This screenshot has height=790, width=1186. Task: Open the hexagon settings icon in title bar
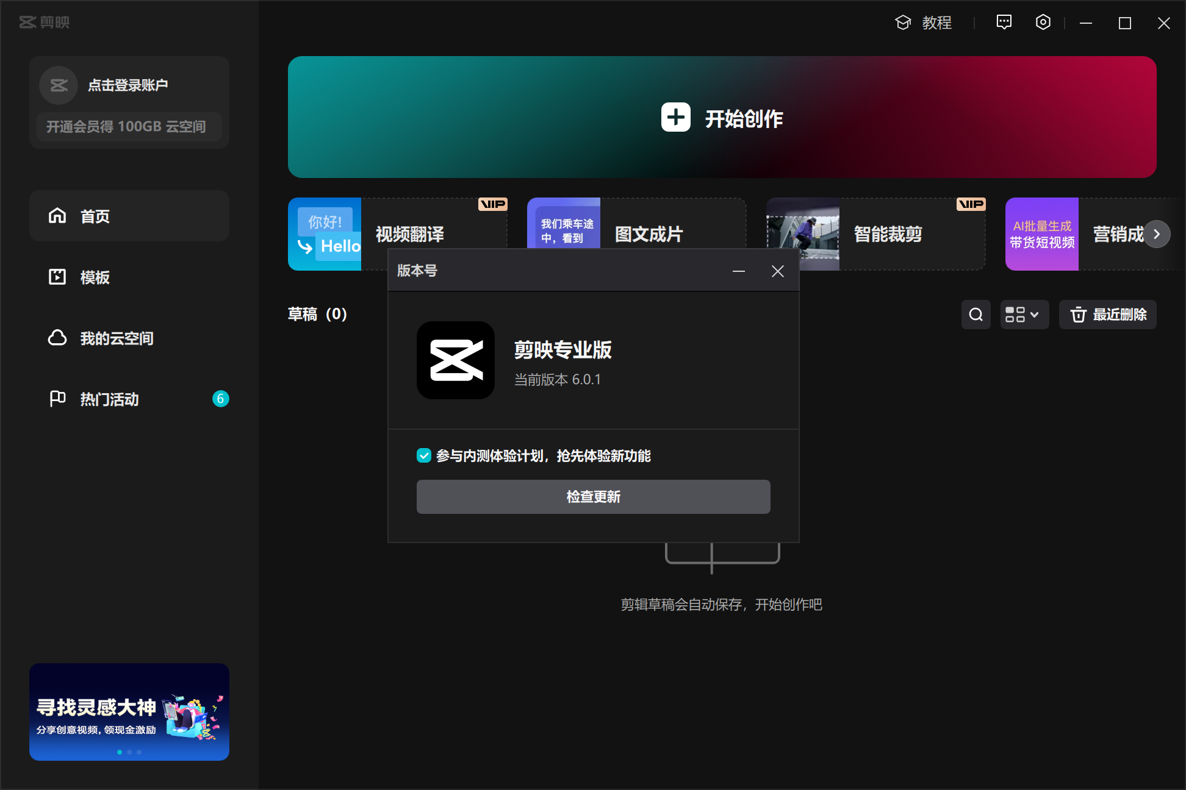click(x=1043, y=23)
